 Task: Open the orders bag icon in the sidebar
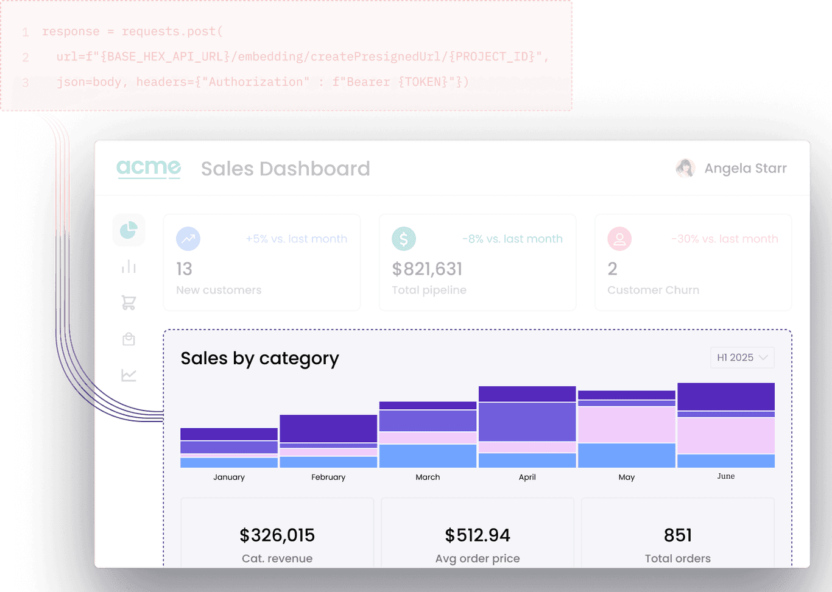coord(129,339)
